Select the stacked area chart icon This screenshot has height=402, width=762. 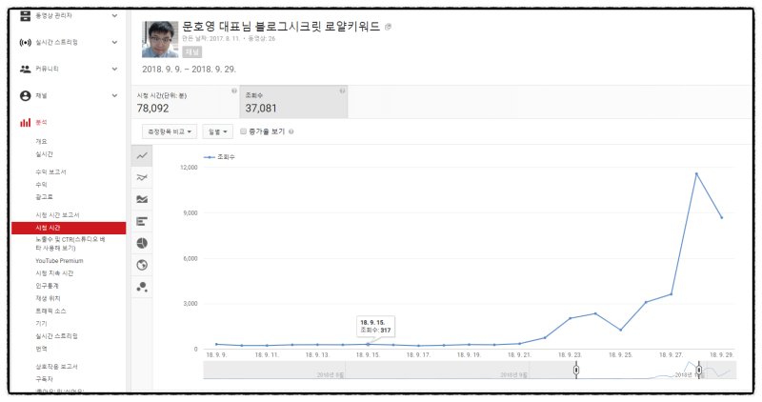click(x=142, y=199)
